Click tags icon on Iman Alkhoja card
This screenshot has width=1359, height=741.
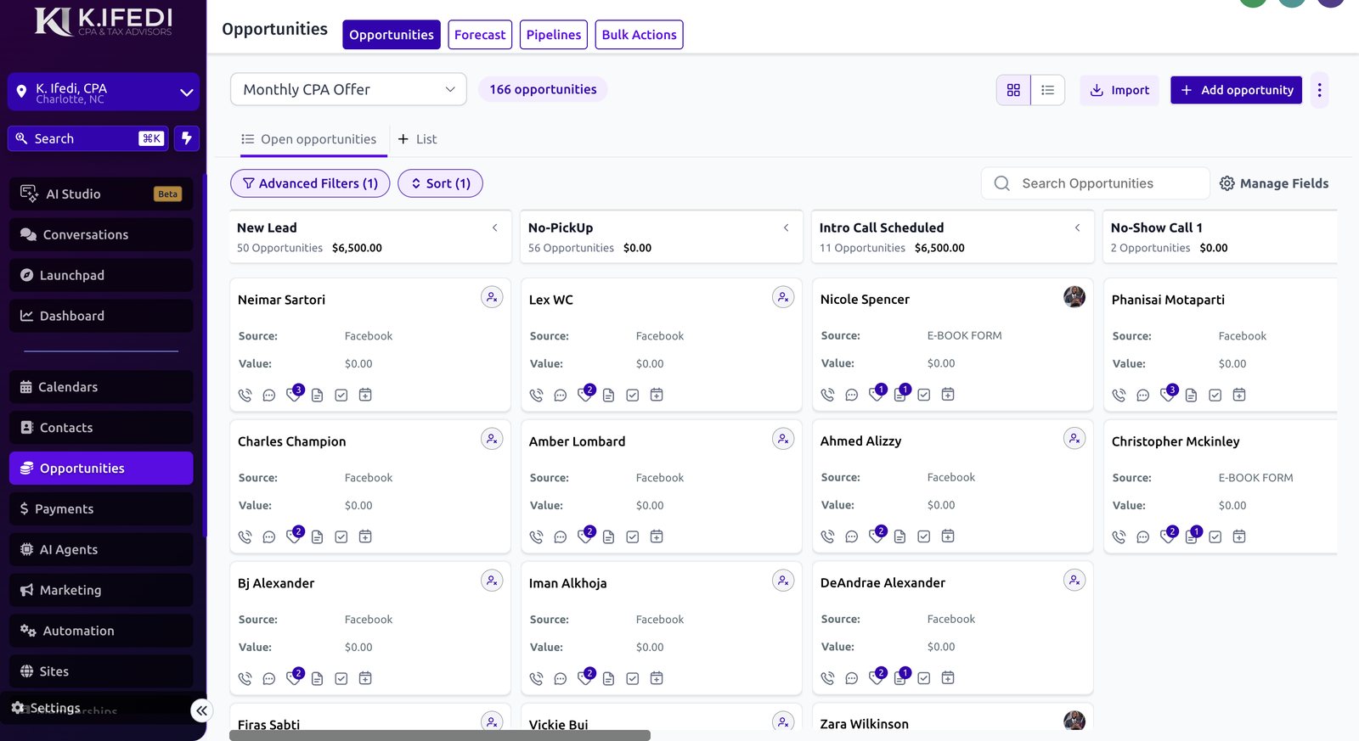(x=585, y=677)
